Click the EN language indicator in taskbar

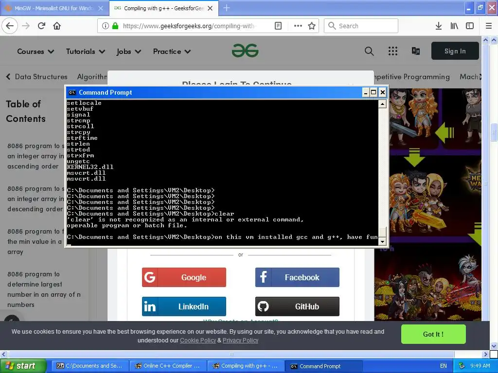[x=444, y=366]
